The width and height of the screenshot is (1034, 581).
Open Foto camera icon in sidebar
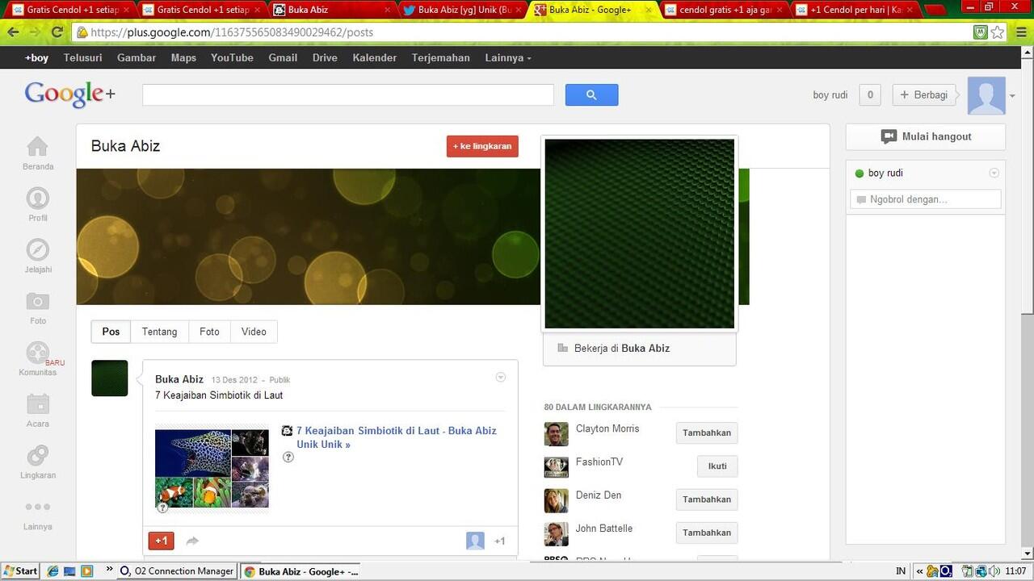click(x=38, y=307)
